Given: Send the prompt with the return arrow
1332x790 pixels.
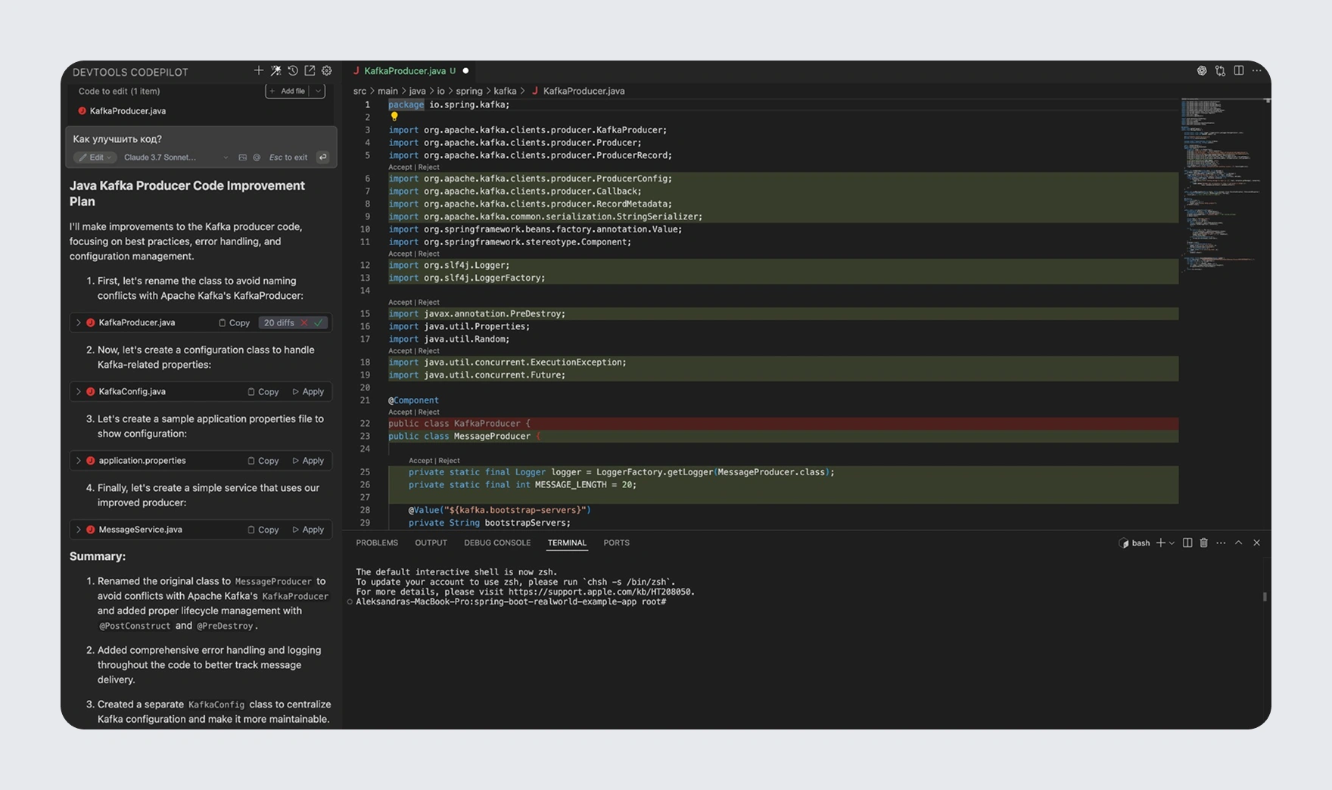Looking at the screenshot, I should [x=323, y=157].
